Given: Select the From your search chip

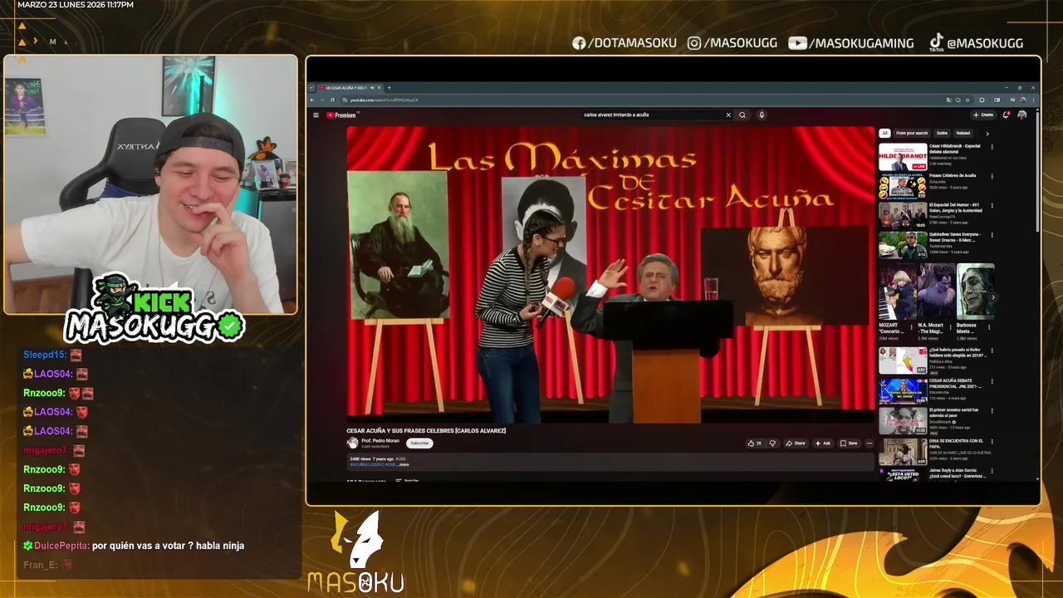Looking at the screenshot, I should point(912,133).
